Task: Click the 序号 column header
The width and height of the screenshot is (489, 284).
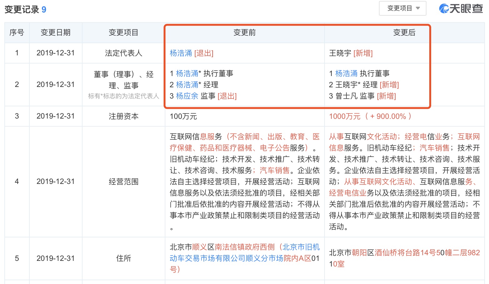Action: pyautogui.click(x=17, y=33)
